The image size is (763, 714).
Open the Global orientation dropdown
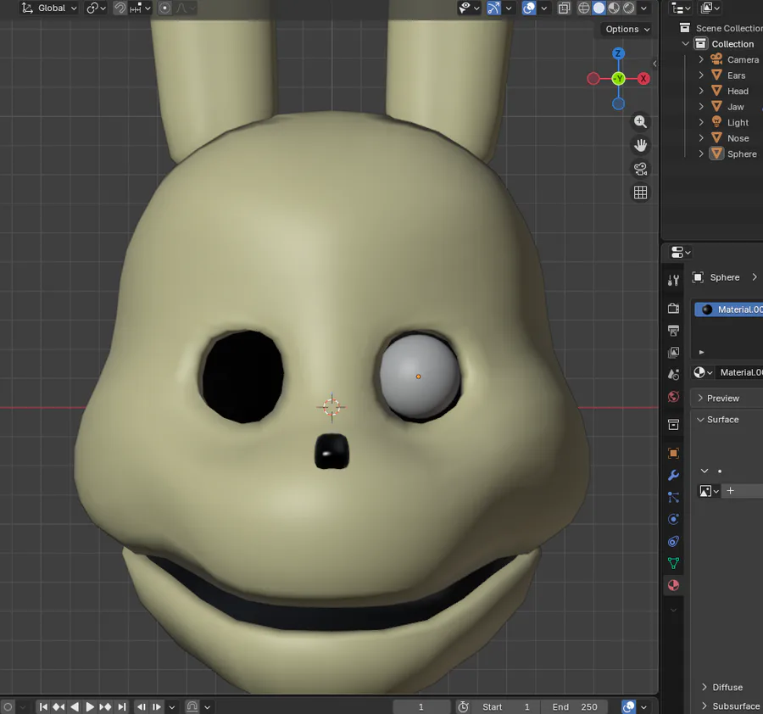click(x=48, y=8)
